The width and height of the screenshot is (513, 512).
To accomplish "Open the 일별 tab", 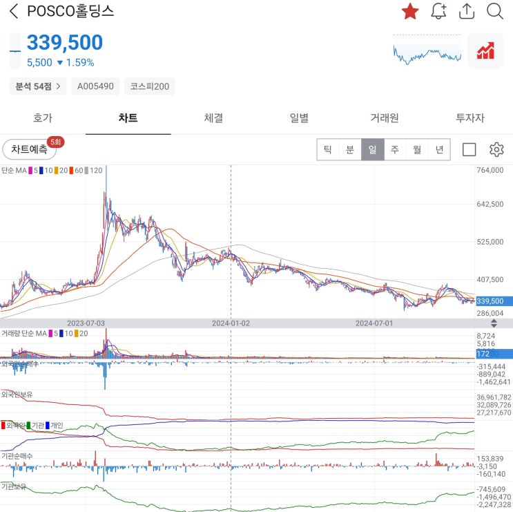I will (x=299, y=118).
